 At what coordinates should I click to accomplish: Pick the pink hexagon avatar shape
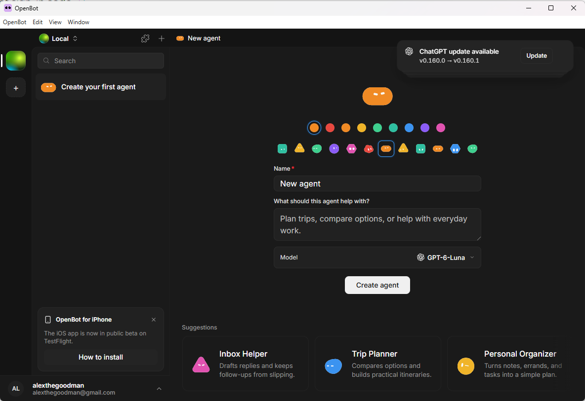[351, 149]
